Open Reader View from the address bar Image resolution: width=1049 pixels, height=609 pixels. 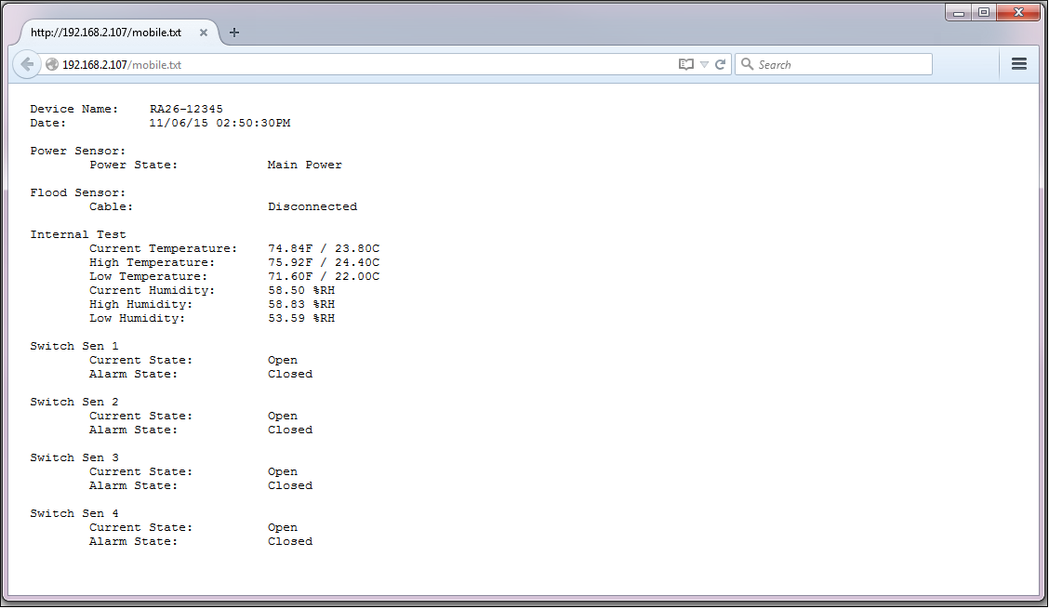tap(686, 65)
